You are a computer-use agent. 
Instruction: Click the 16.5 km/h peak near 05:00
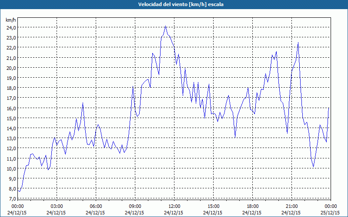click(83, 103)
